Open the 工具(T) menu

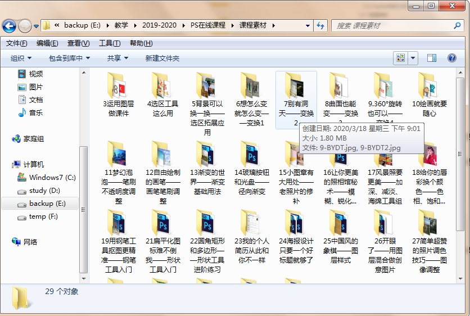point(109,43)
